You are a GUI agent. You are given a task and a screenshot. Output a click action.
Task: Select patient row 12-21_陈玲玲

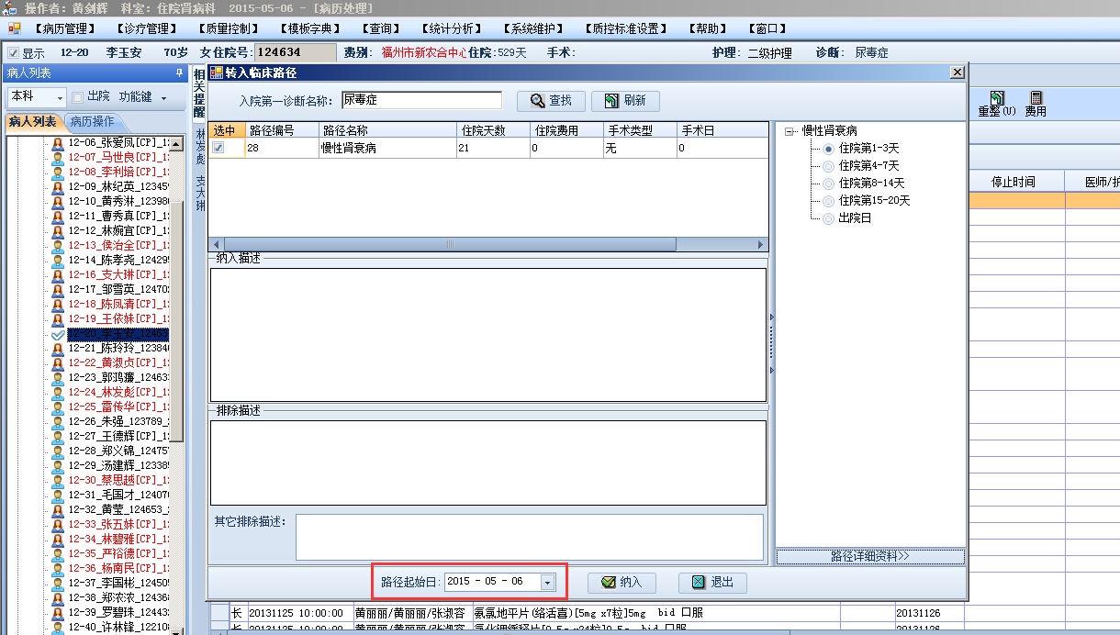coord(118,348)
